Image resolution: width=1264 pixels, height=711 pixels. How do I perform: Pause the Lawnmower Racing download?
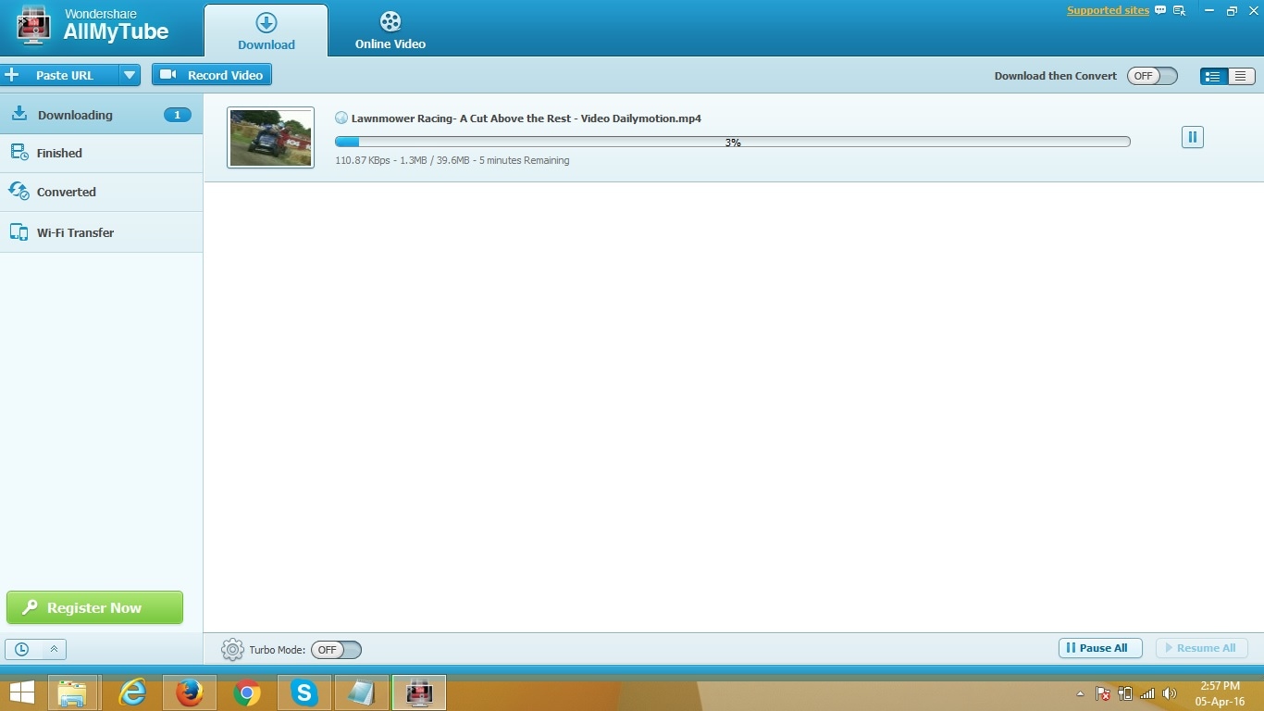(1193, 137)
